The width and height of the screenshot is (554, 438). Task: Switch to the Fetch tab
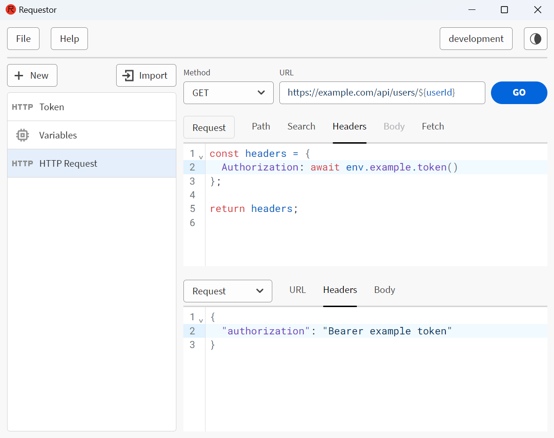tap(432, 126)
